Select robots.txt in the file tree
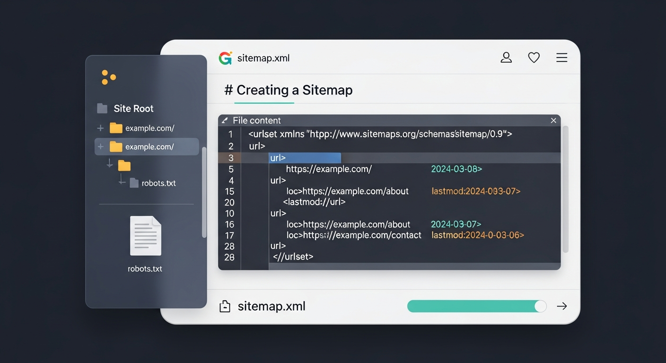 [158, 183]
